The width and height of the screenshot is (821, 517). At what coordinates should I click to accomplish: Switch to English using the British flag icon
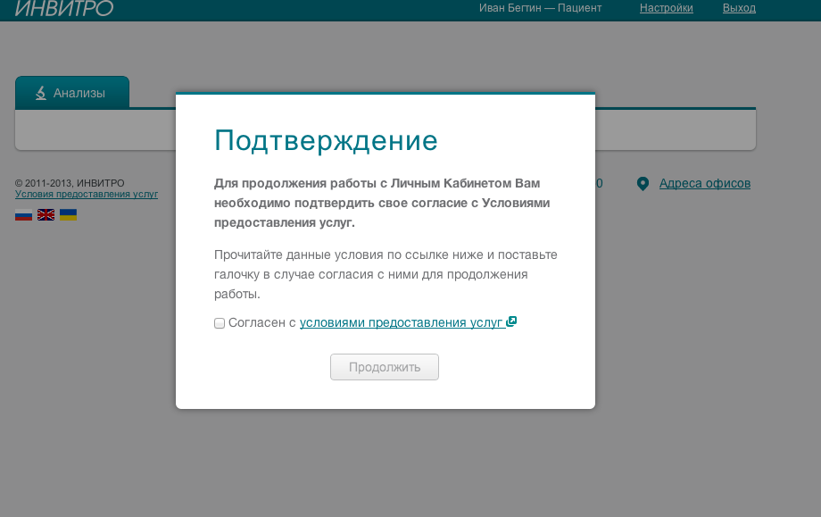point(46,213)
